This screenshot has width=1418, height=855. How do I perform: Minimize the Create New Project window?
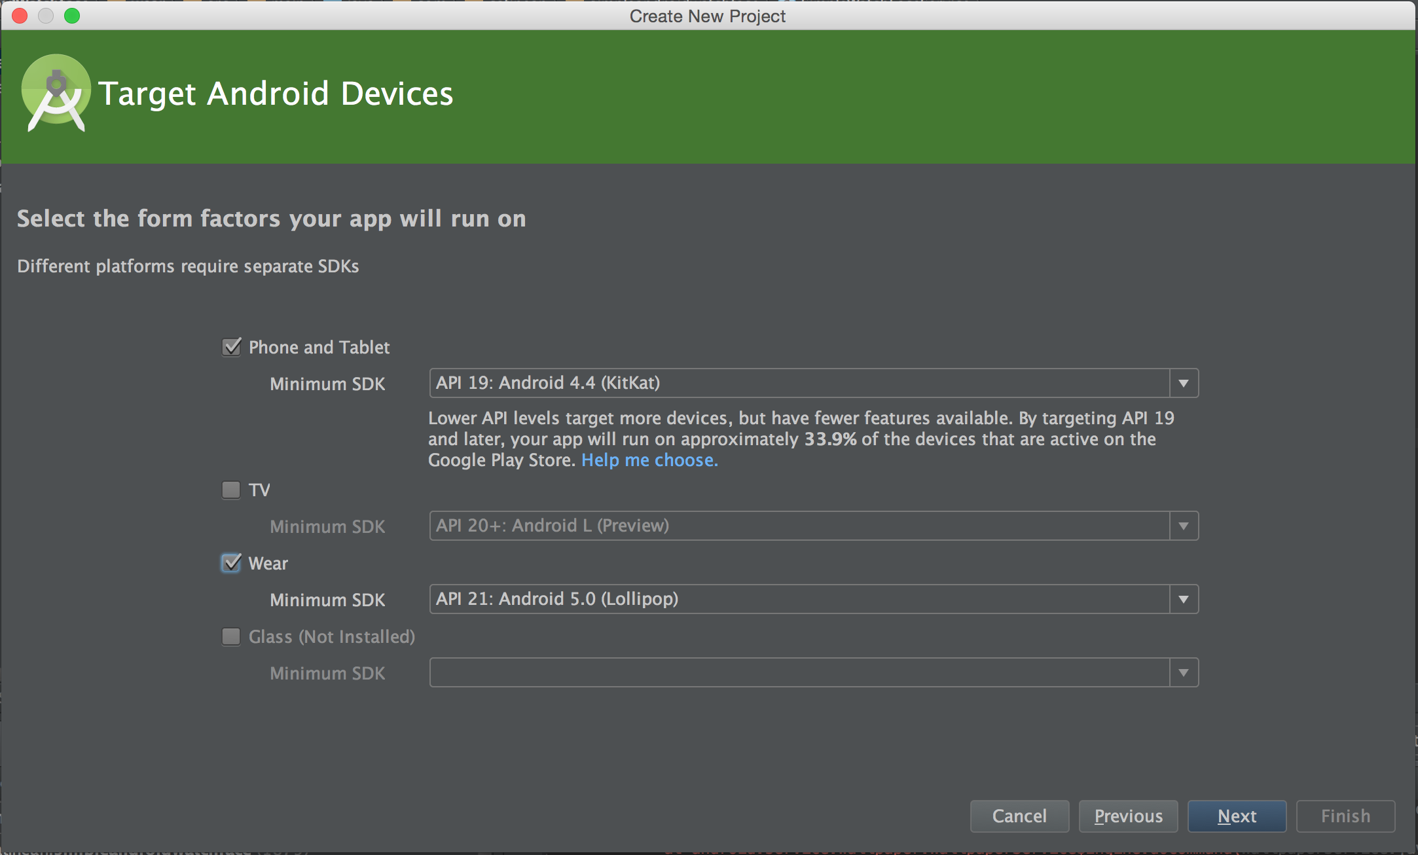[x=46, y=15]
